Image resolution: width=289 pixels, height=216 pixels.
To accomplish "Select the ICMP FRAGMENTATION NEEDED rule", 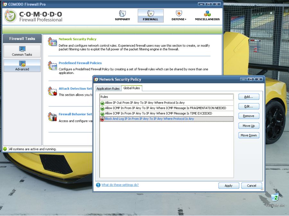I will point(166,108).
